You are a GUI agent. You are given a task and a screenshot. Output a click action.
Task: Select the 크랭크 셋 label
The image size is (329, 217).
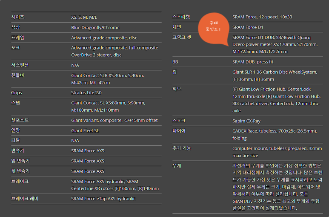182,37
